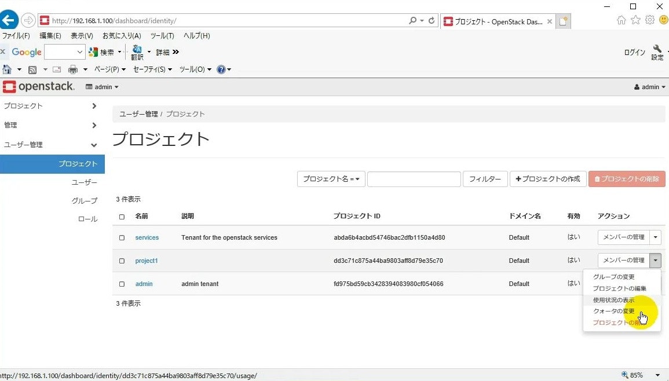
Task: Check the admin project row checkbox
Action: point(122,284)
